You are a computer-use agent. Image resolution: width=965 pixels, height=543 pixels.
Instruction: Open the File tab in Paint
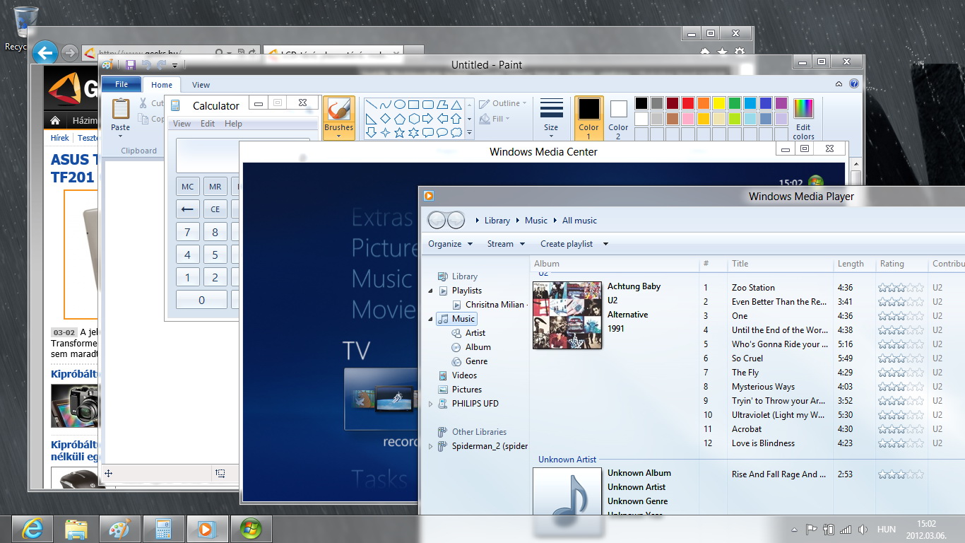tap(122, 84)
